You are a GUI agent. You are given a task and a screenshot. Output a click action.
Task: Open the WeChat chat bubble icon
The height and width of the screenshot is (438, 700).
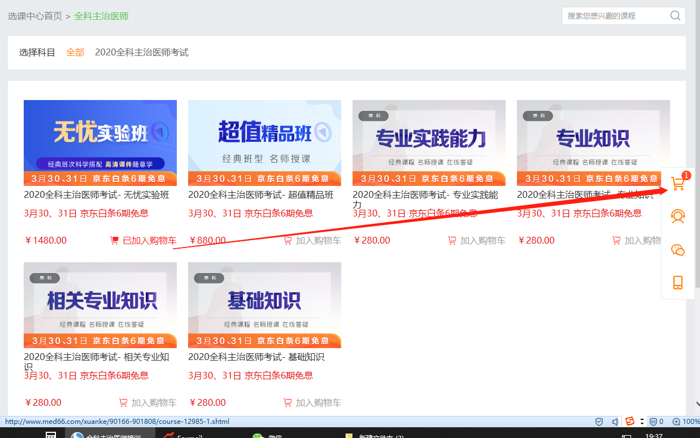point(677,250)
